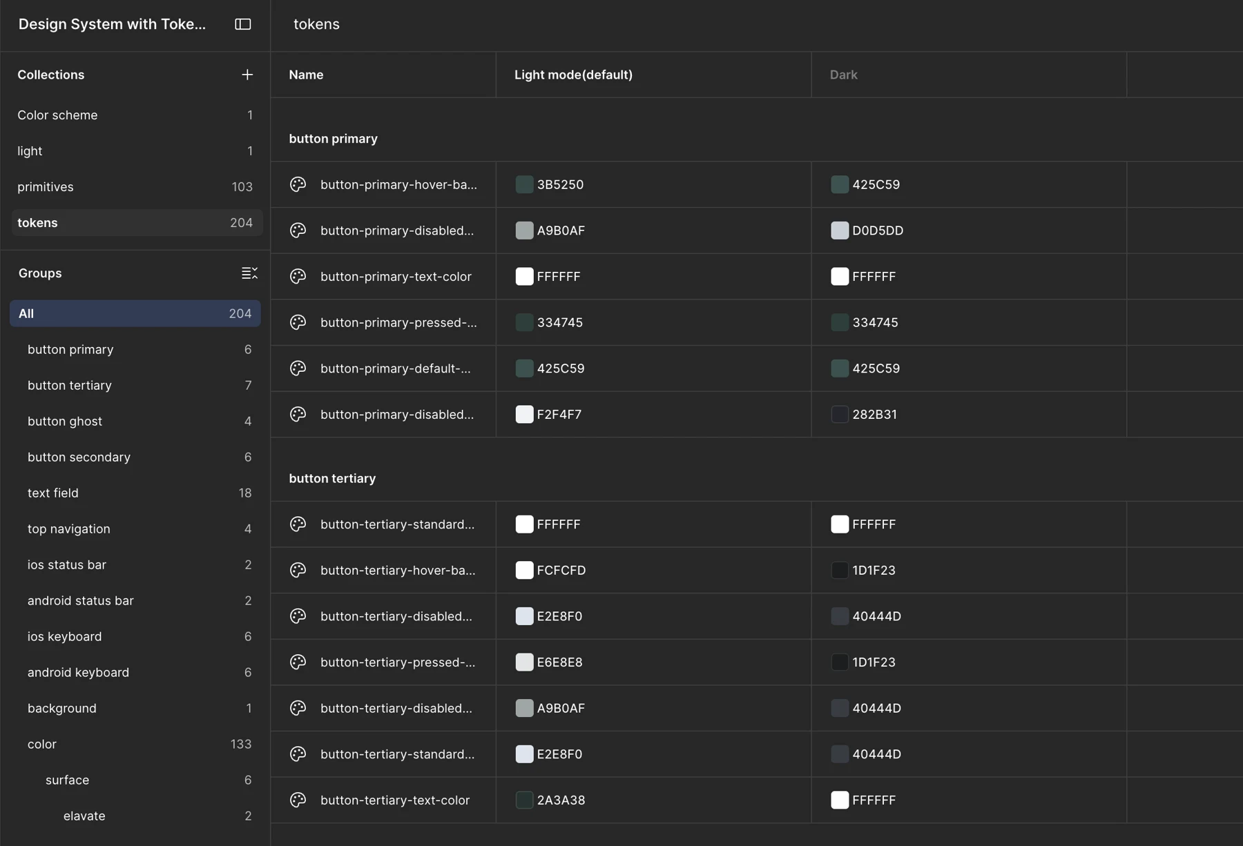Select the background group

click(135, 708)
